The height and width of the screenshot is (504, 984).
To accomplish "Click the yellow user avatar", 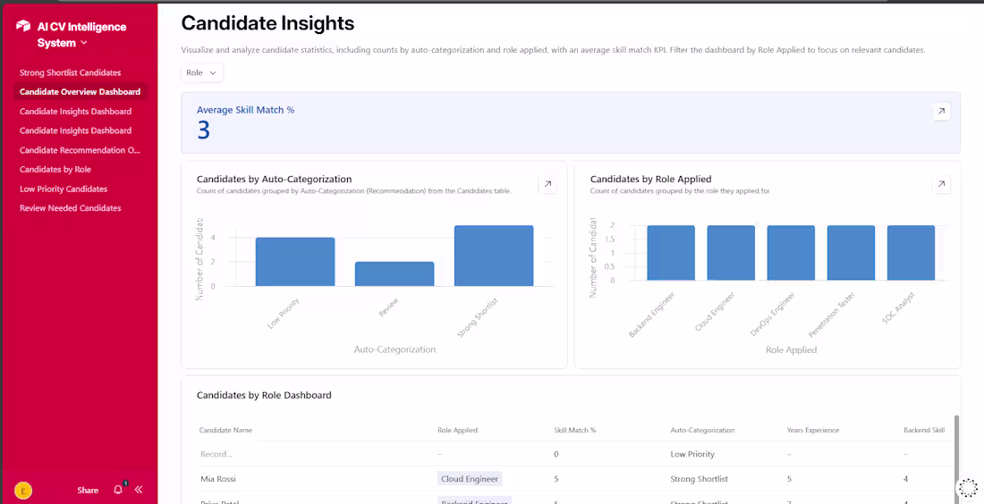I will (x=23, y=490).
